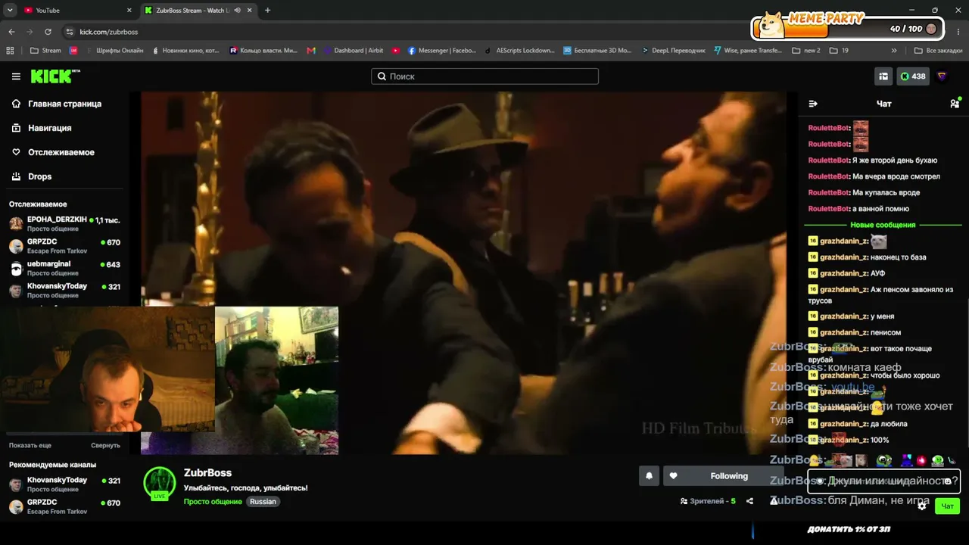The width and height of the screenshot is (969, 545).
Task: Report the stream via warning icon
Action: (x=773, y=500)
